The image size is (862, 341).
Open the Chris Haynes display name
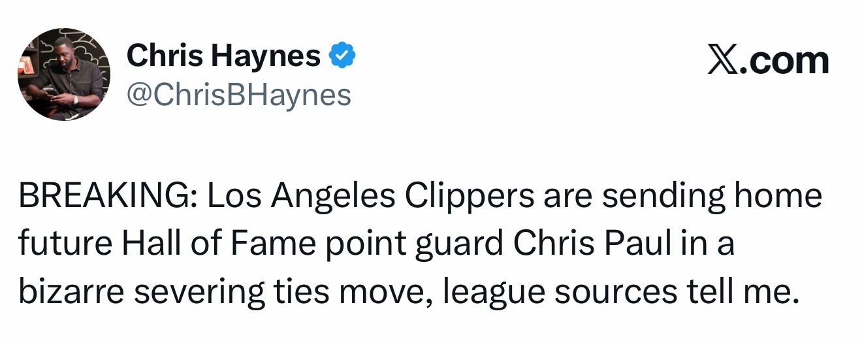click(x=223, y=57)
